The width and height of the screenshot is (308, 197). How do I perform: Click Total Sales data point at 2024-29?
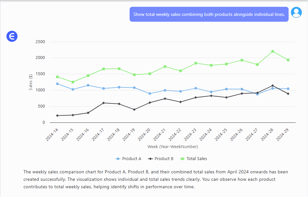[288, 60]
